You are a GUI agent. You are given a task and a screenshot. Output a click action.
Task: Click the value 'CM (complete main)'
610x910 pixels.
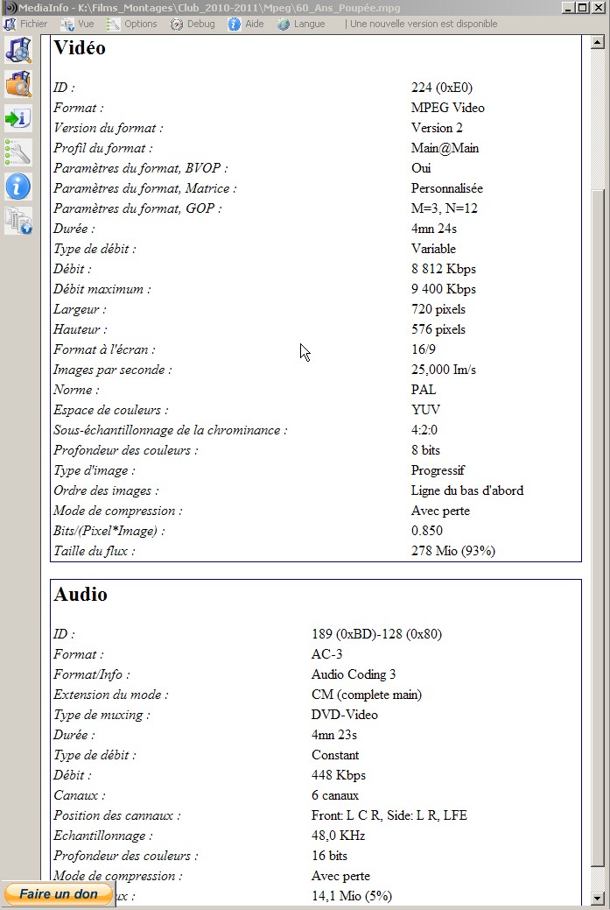click(367, 695)
